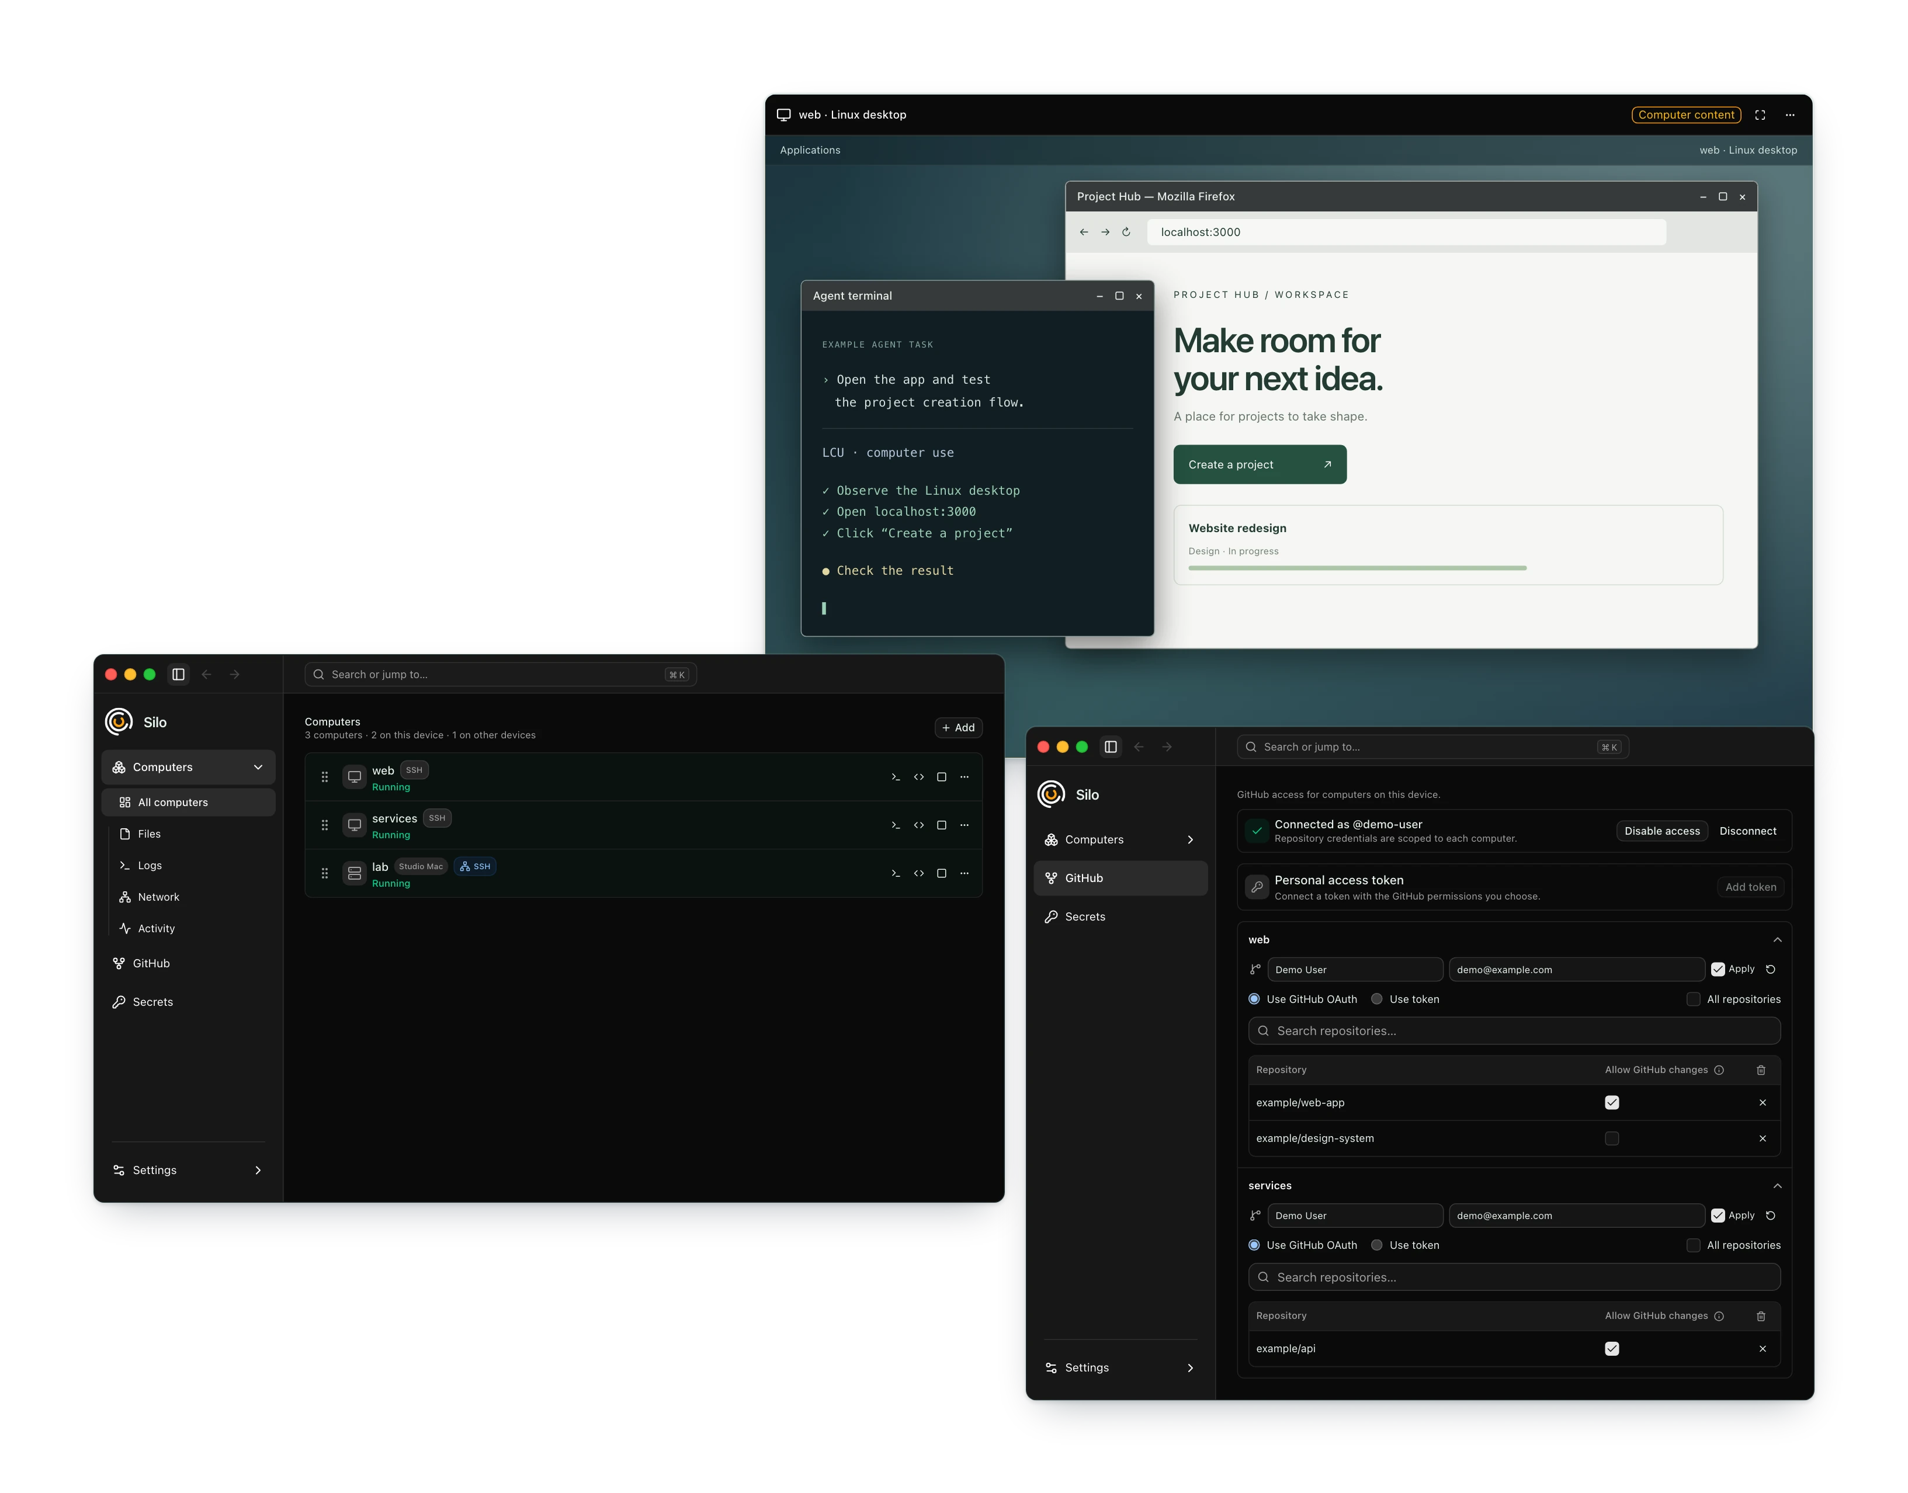The height and width of the screenshot is (1493, 1908).
Task: Reset git identity for web section
Action: coord(1771,970)
